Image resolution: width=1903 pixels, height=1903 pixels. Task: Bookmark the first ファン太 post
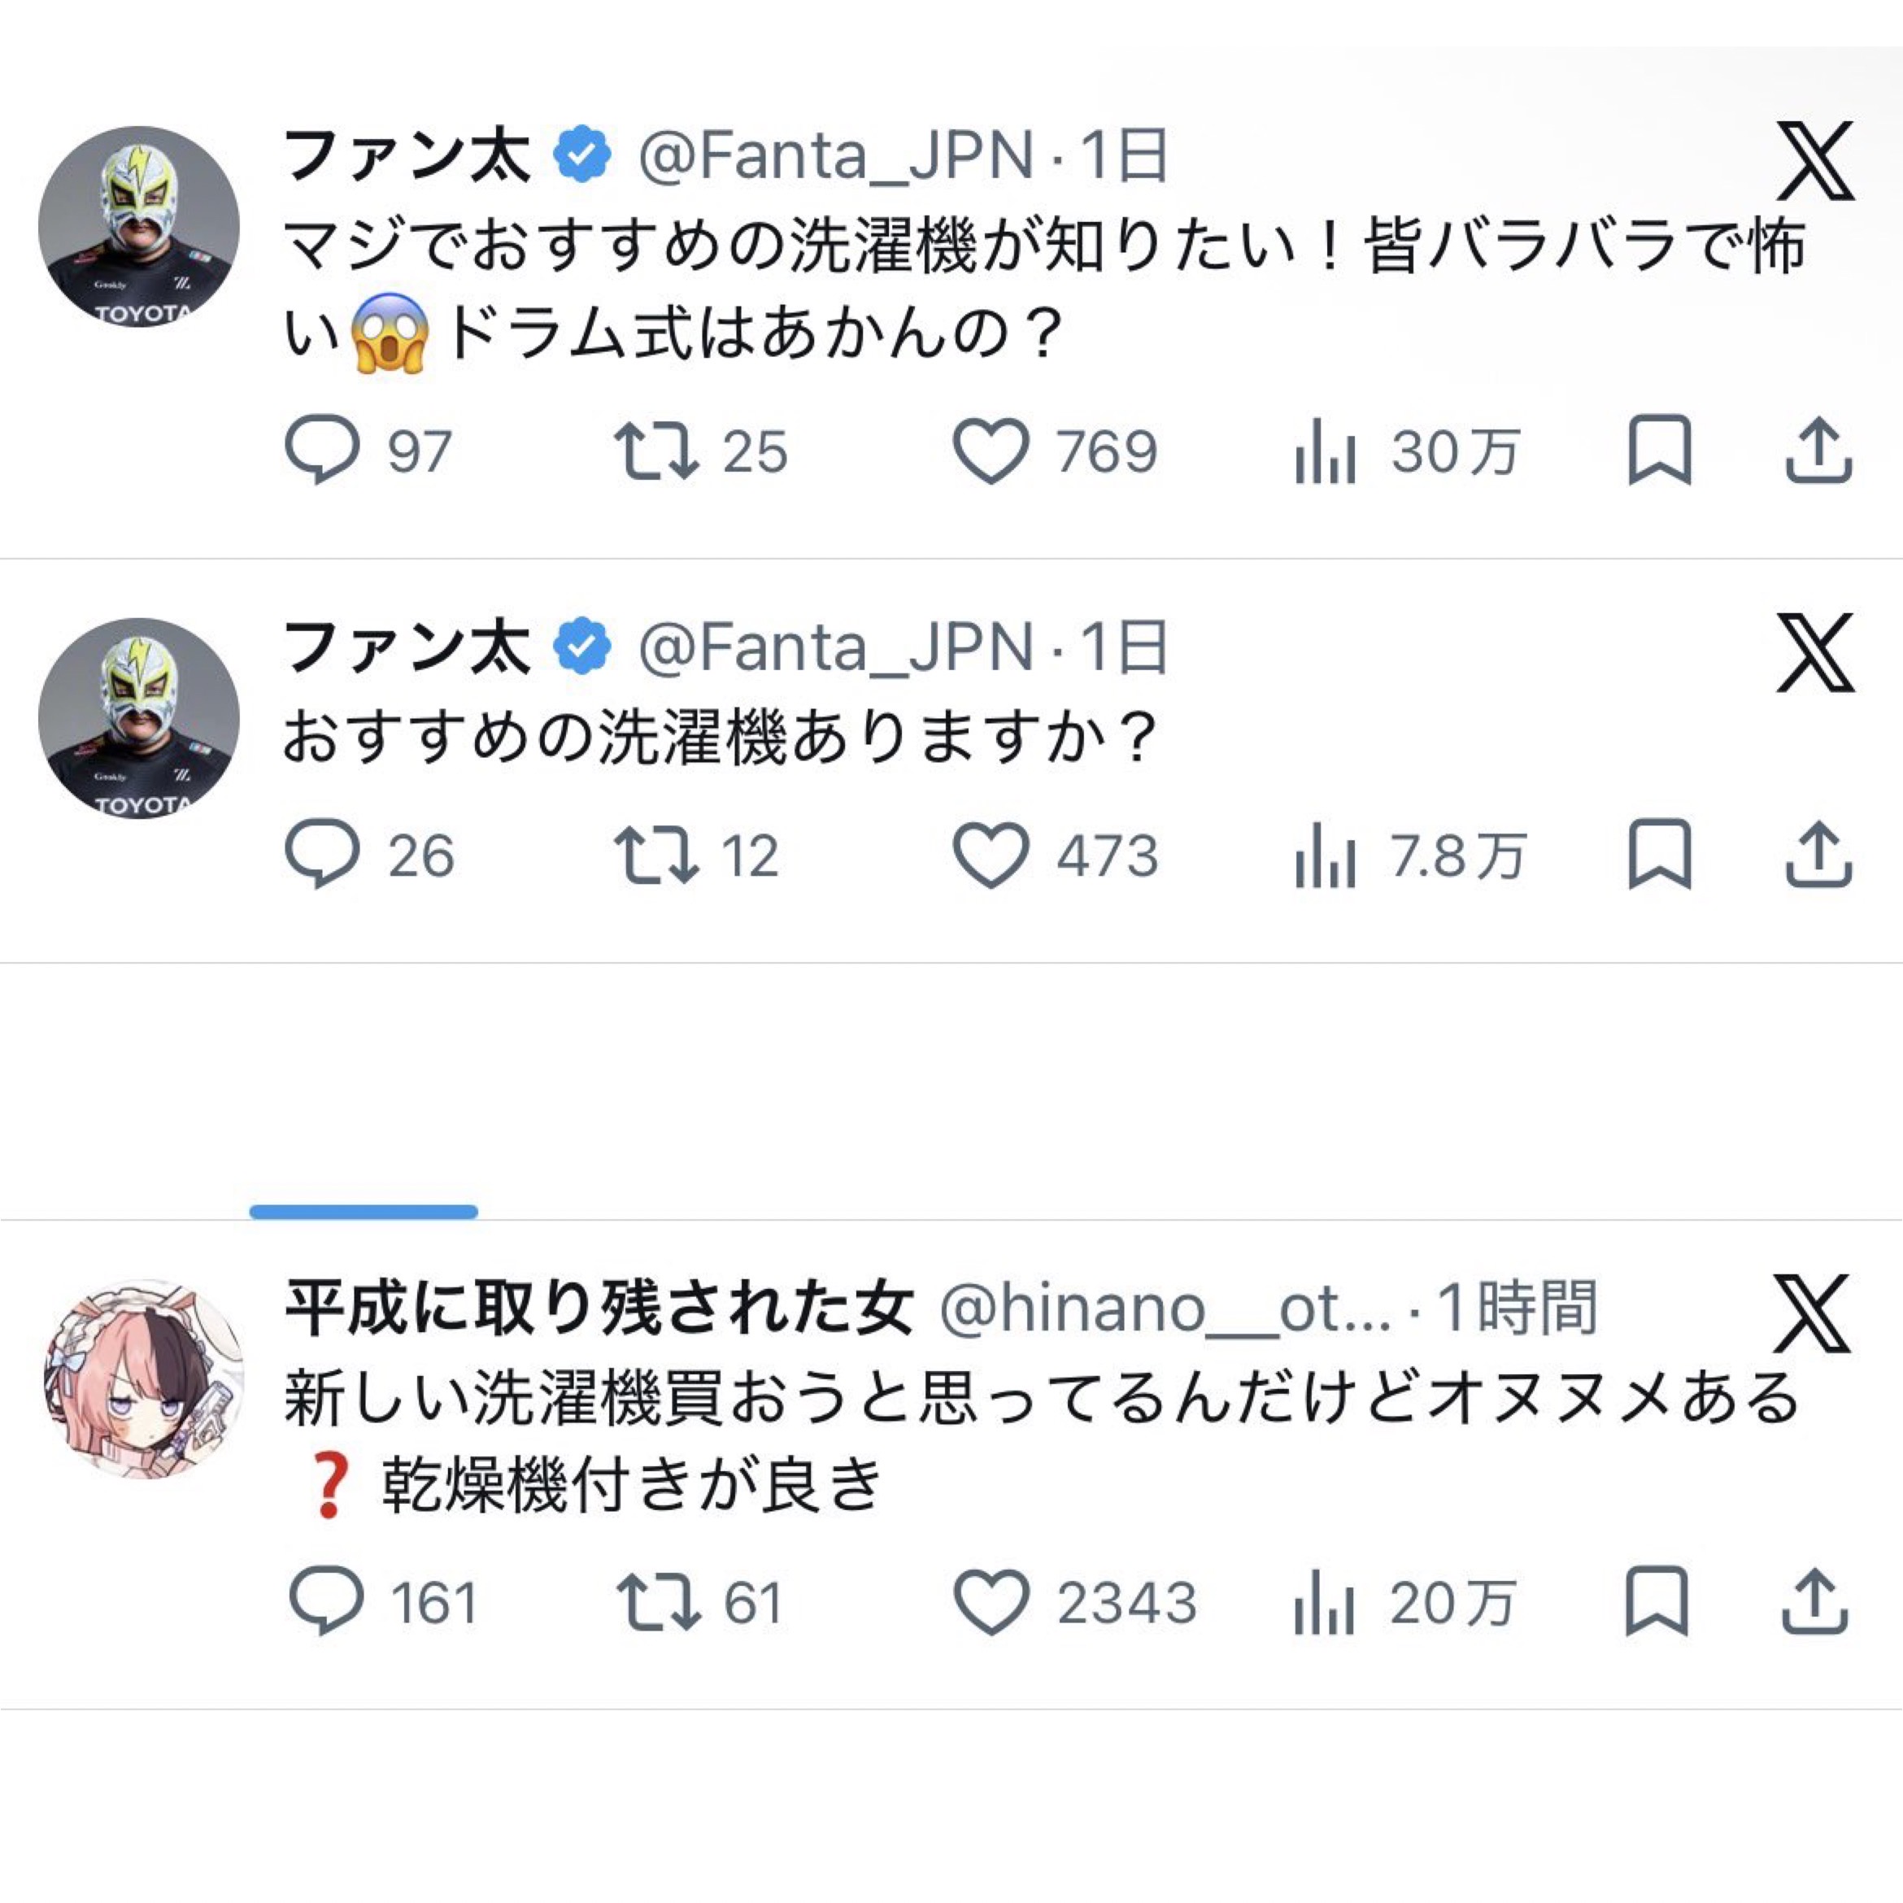coord(1660,451)
